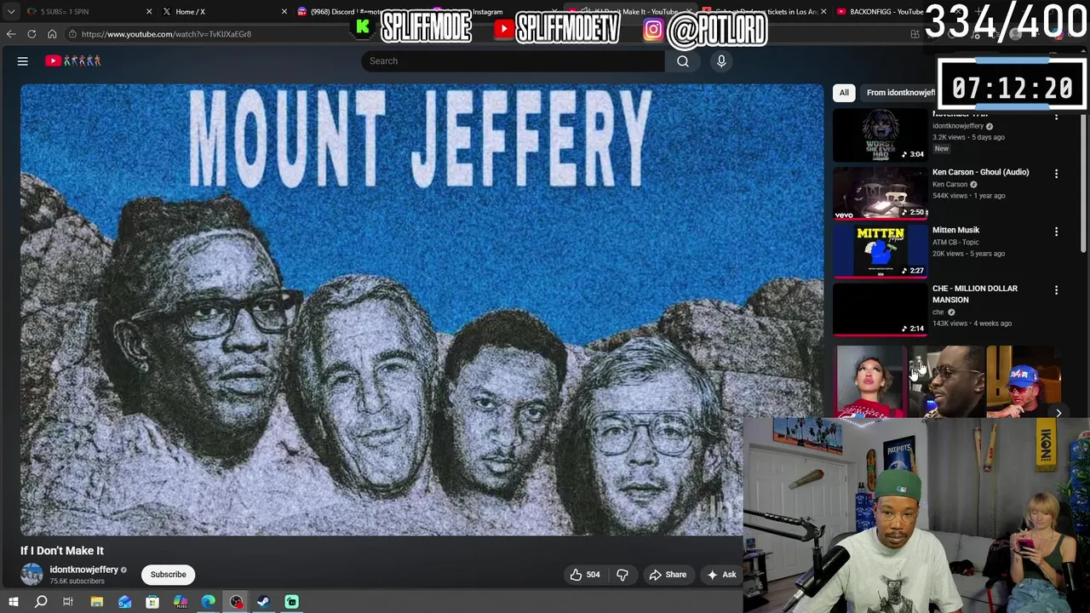
Task: Open Windows taskbar search
Action: pyautogui.click(x=41, y=602)
